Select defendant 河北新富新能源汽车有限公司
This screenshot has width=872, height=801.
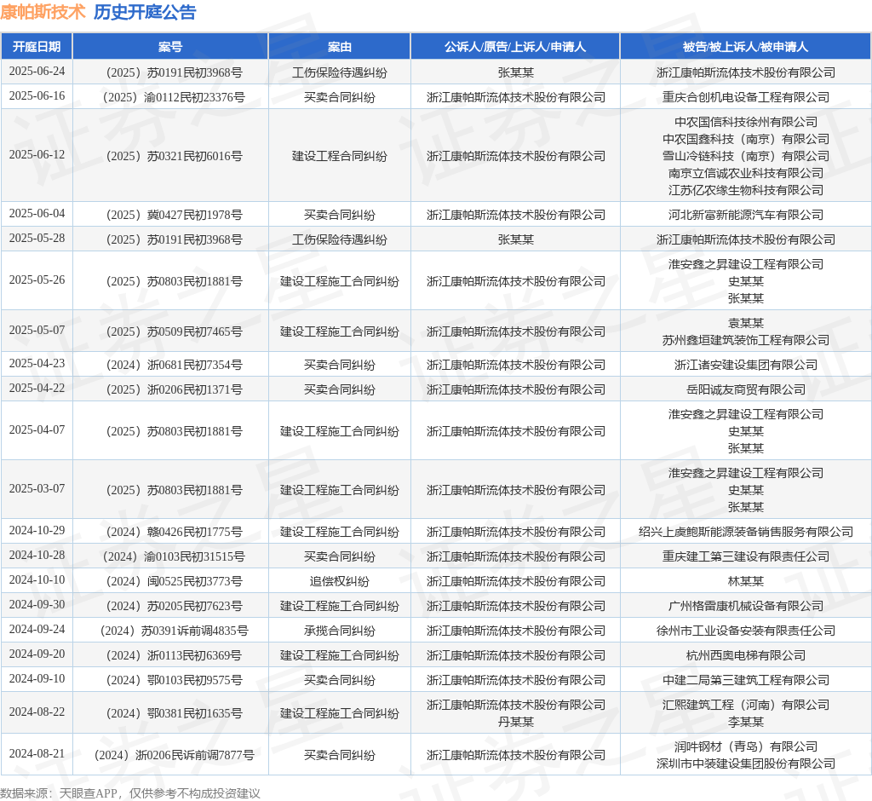pyautogui.click(x=745, y=215)
